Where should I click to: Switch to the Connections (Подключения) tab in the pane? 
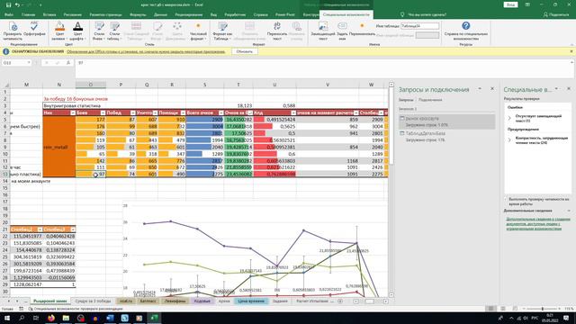pyautogui.click(x=430, y=100)
